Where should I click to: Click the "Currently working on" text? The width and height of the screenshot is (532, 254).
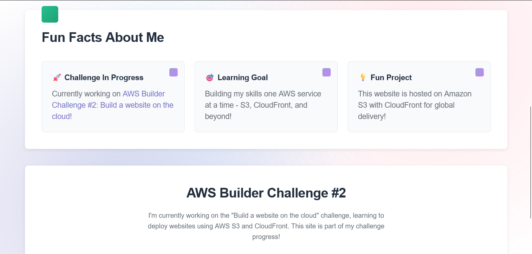pyautogui.click(x=86, y=94)
